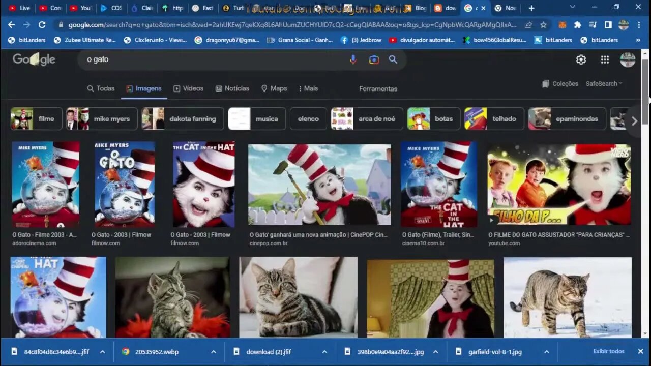Open the Zubee Ultimate bookmark
The width and height of the screenshot is (651, 366).
(x=85, y=40)
